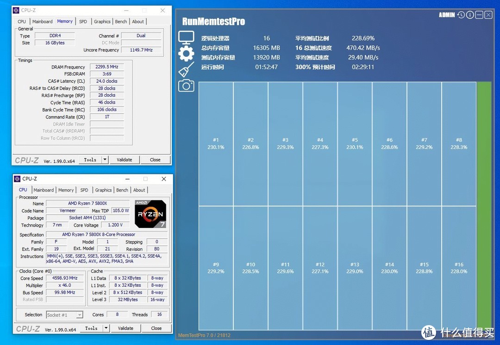This screenshot has height=345, width=500.
Task: Switch to CPU tab in the top CPU-Z window
Action: click(22, 21)
